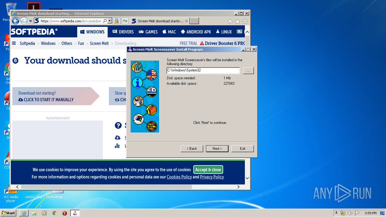This screenshot has width=386, height=217.
Task: Open Softpedia's hamburger menu icon
Action: 14,43
